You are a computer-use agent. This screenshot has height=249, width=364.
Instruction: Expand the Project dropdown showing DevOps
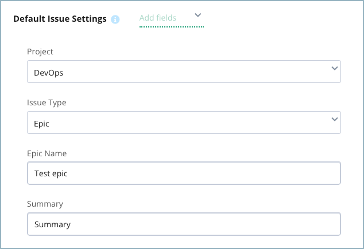(x=184, y=72)
